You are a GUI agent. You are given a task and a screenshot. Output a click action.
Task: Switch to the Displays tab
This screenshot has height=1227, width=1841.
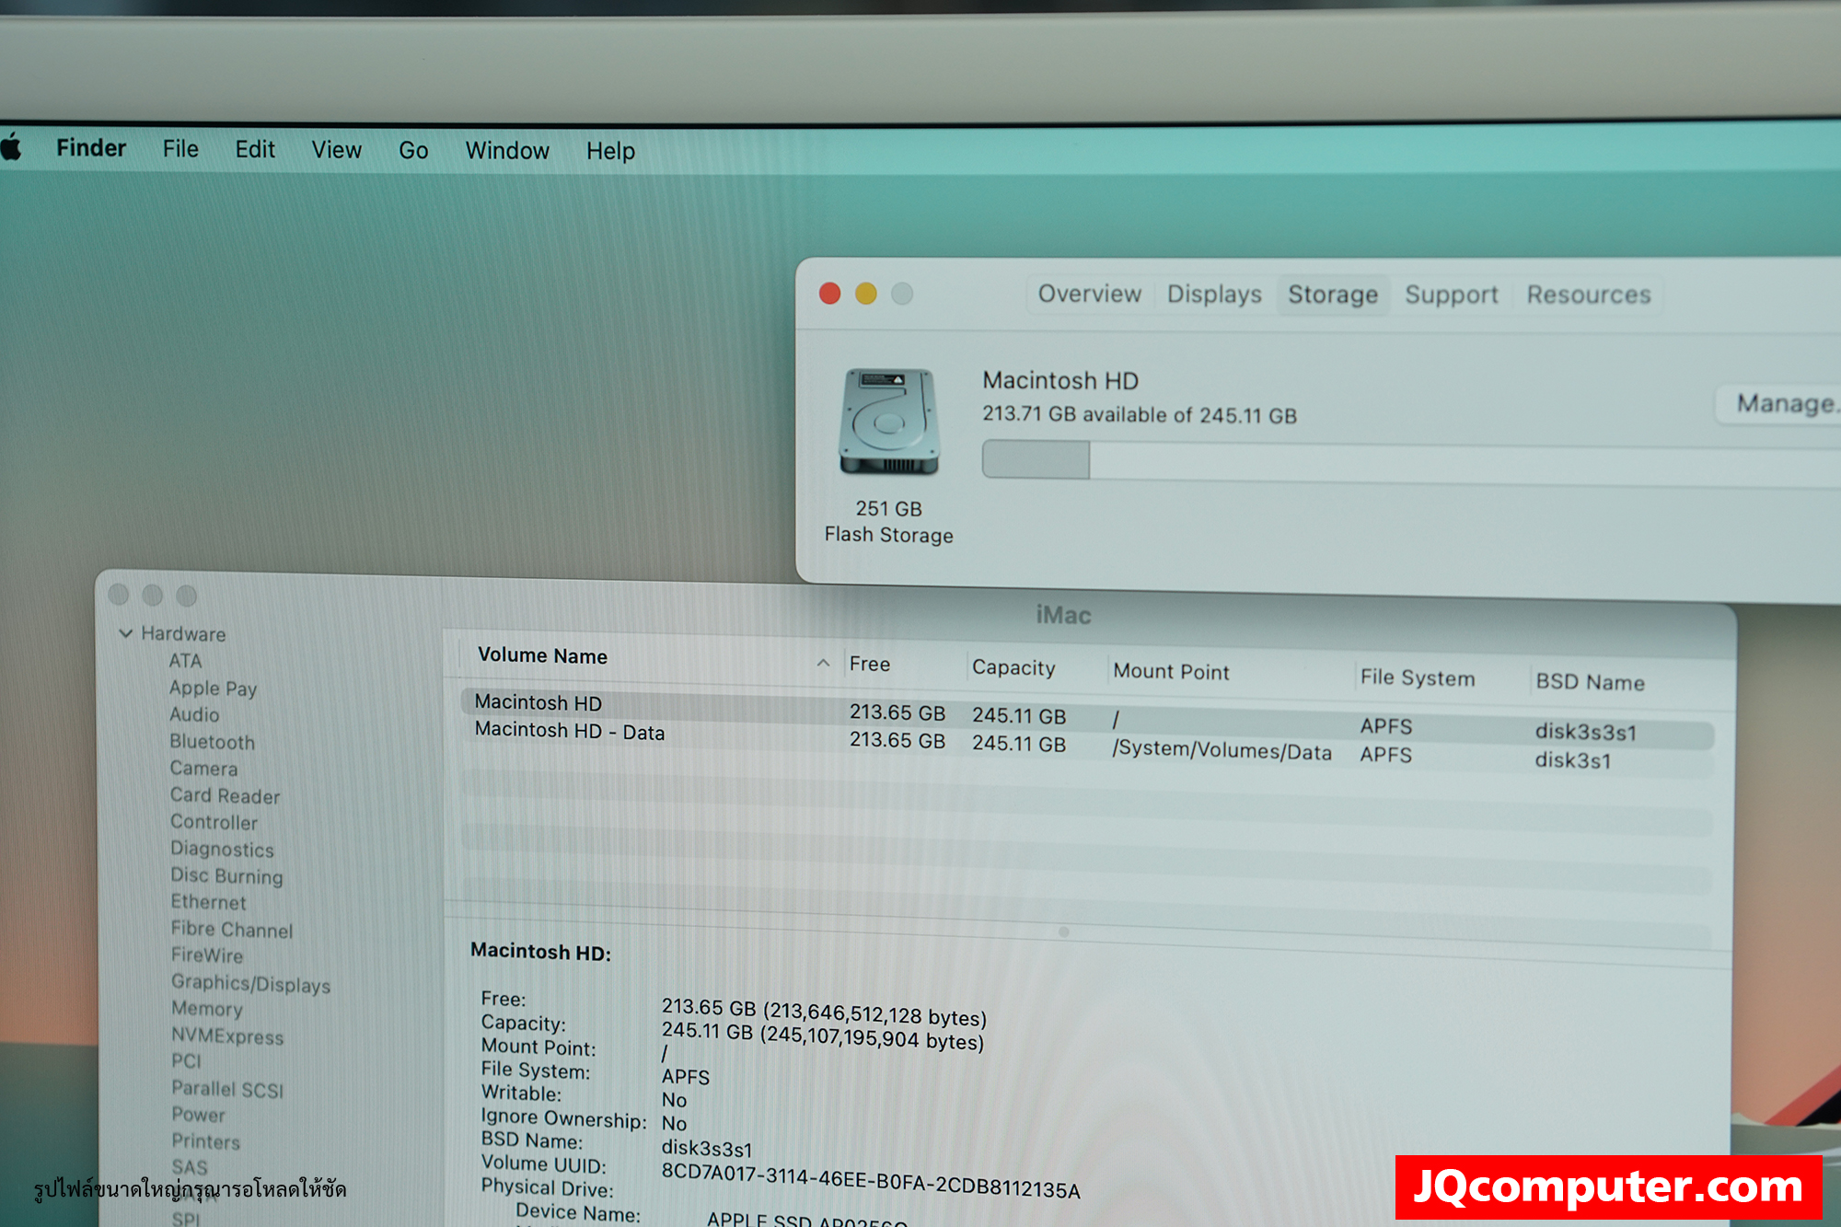click(1214, 295)
